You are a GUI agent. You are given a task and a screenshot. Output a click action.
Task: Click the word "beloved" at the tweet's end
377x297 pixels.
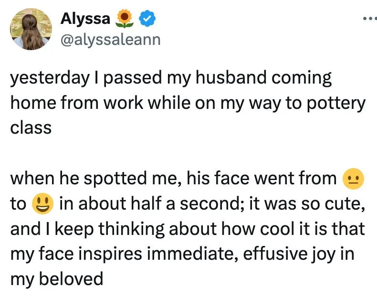coord(72,278)
